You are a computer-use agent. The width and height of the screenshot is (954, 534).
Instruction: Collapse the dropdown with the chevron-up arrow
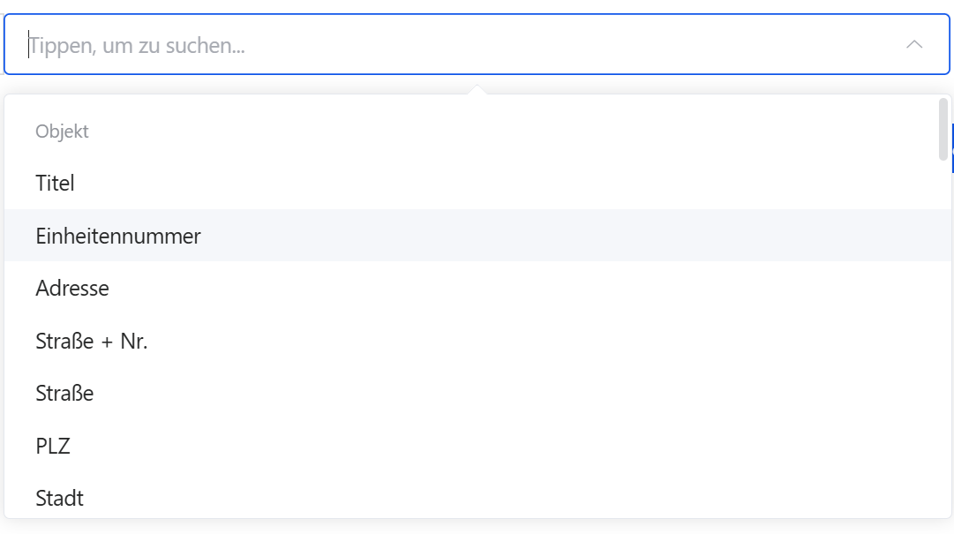pyautogui.click(x=914, y=44)
